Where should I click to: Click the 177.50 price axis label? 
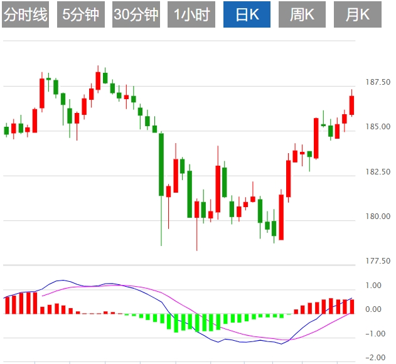378,261
